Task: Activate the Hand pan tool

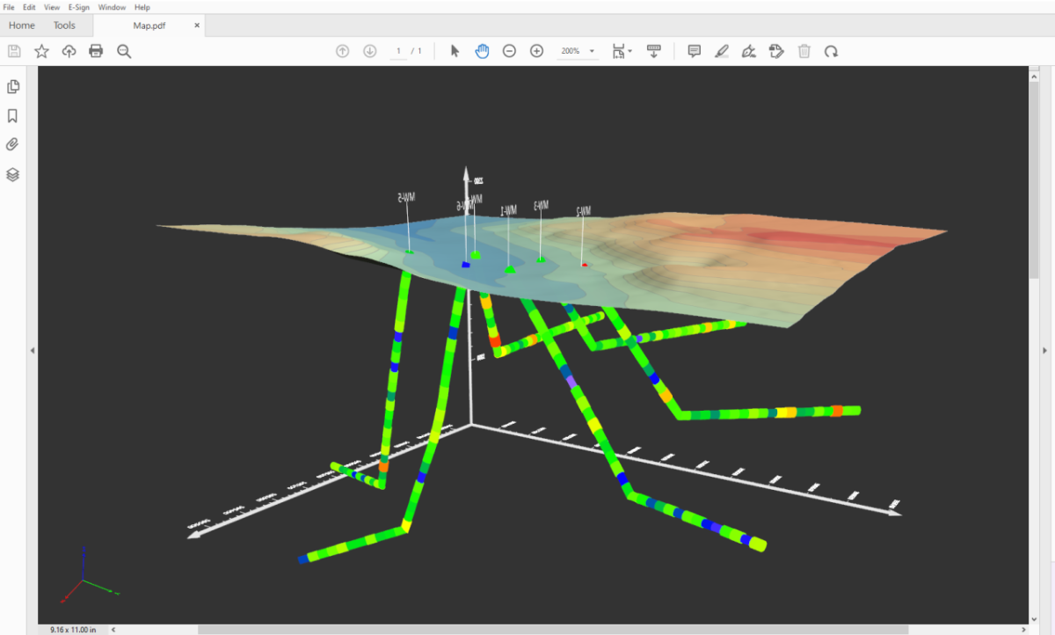Action: click(x=482, y=51)
